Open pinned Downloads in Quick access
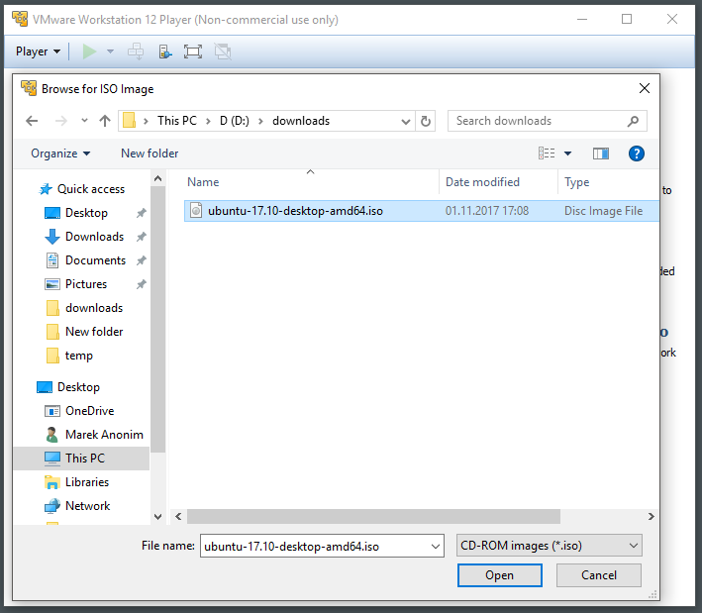The height and width of the screenshot is (613, 702). pos(94,237)
